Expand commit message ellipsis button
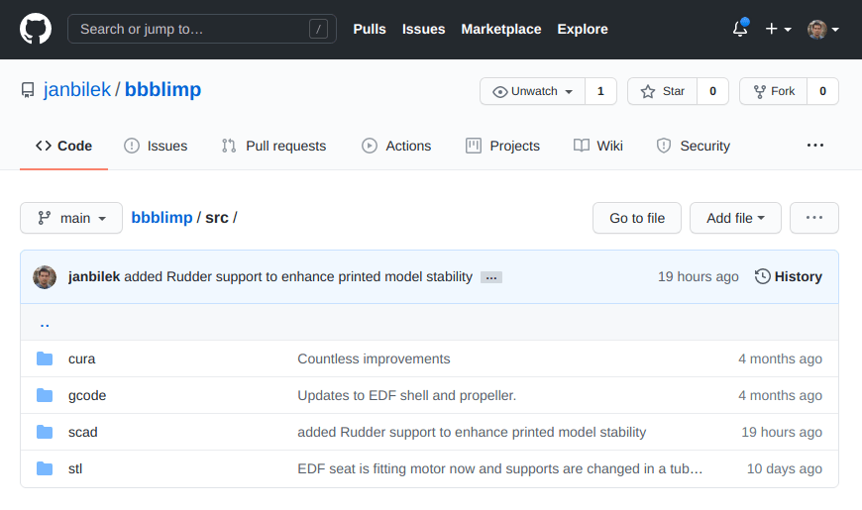 point(491,277)
